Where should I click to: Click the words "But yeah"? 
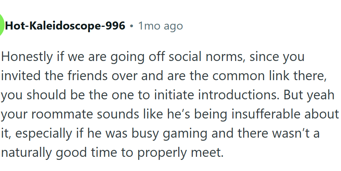click(x=312, y=95)
